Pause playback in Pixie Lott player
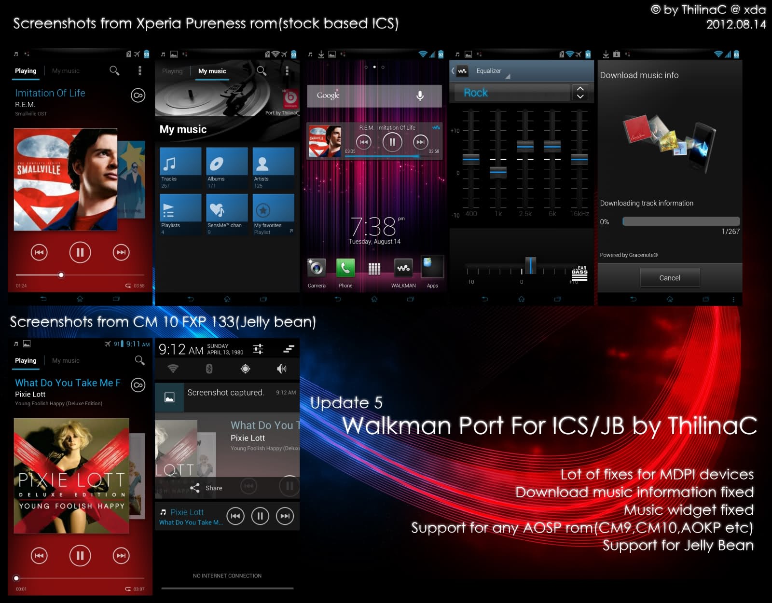The image size is (772, 603). 80,556
